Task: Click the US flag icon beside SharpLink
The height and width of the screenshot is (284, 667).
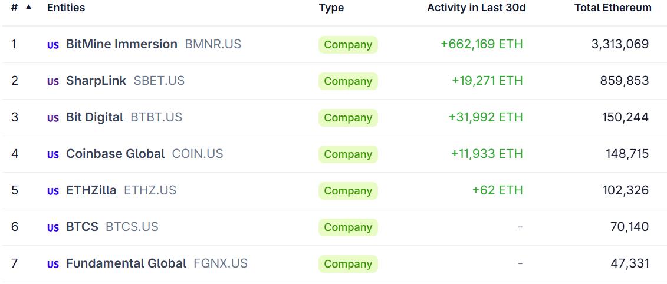Action: [53, 81]
